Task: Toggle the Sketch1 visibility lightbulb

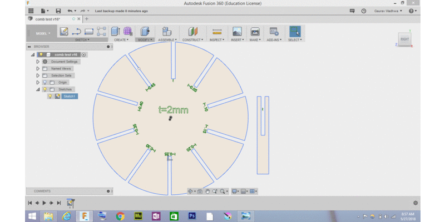Action: 50,96
